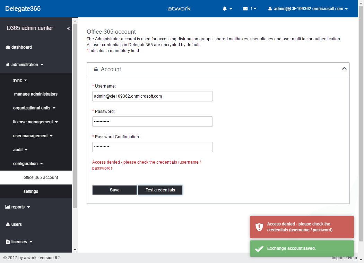This screenshot has width=364, height=263.
Task: Click the checkmark icon in the success toast
Action: (x=259, y=248)
